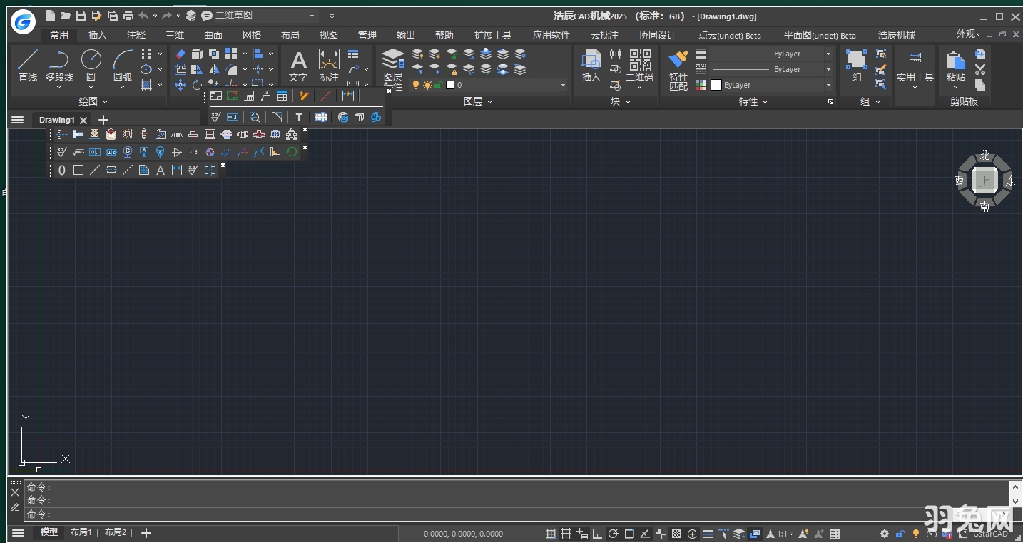Click the white ByLayer color swatch
The image size is (1023, 543).
(716, 85)
